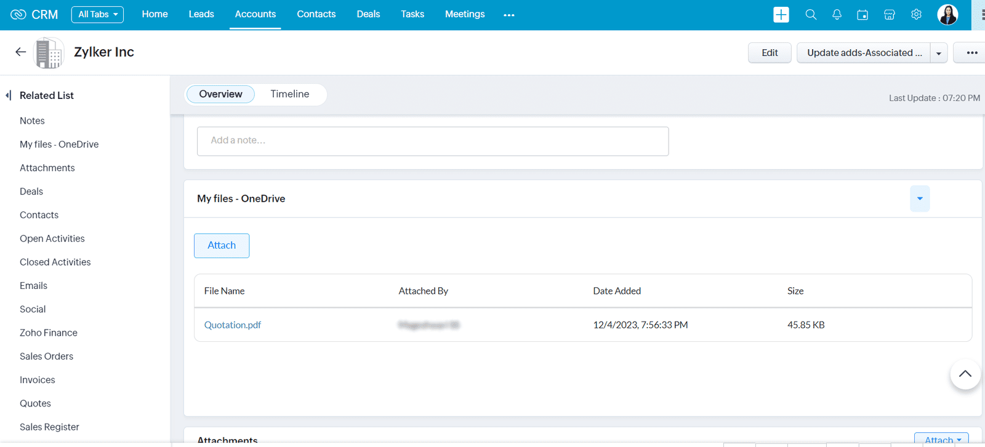Click the Edit button
Viewport: 985px width, 447px height.
(x=770, y=53)
